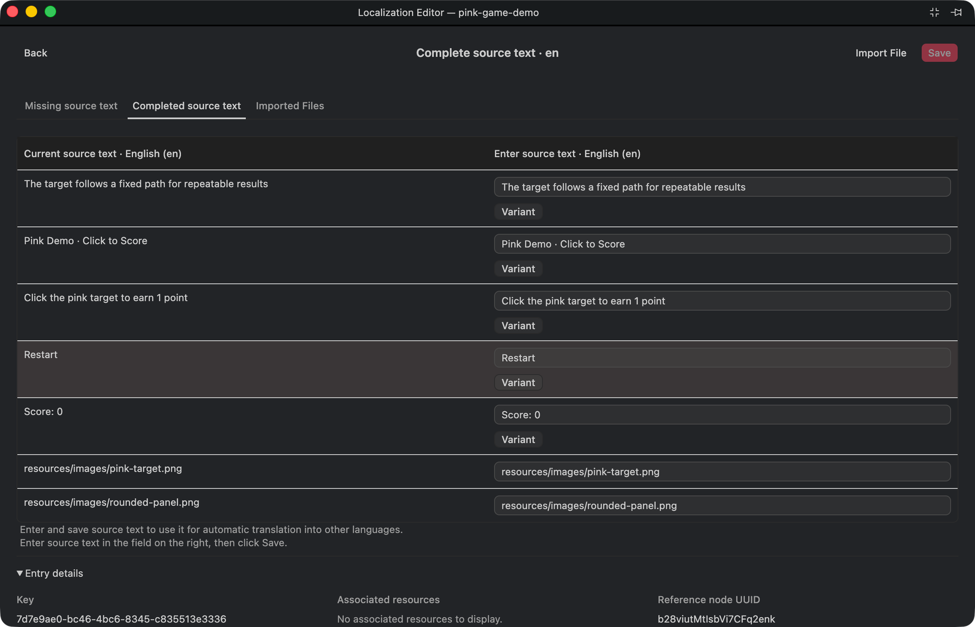
Task: Click the entry Key UUID value
Action: click(121, 619)
